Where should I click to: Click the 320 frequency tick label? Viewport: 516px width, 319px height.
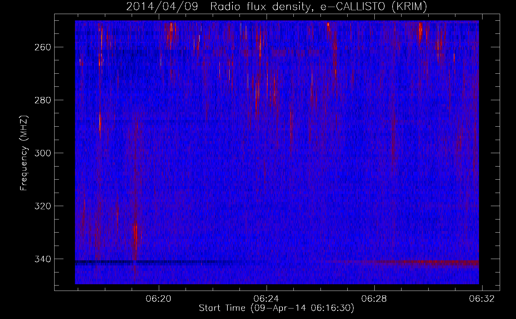pos(42,206)
